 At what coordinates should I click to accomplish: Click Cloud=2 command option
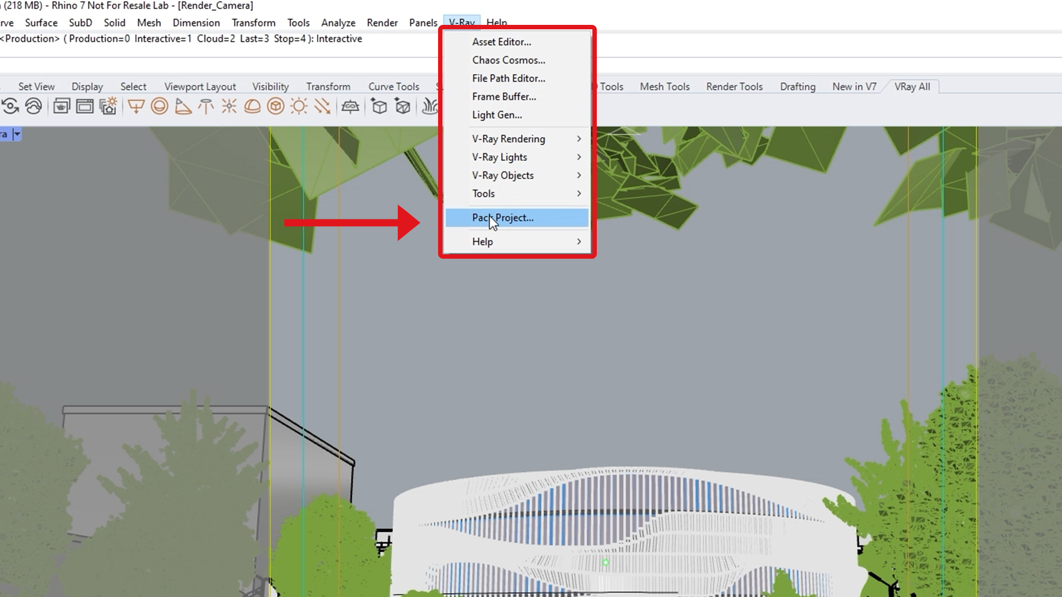click(x=216, y=39)
